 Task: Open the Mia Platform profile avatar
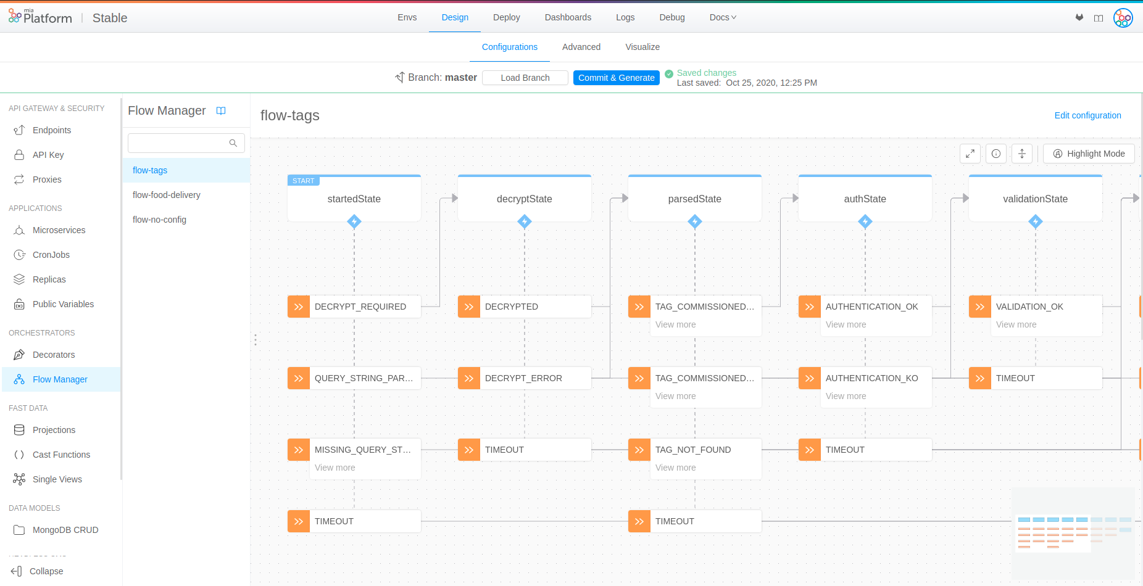[x=1123, y=17]
